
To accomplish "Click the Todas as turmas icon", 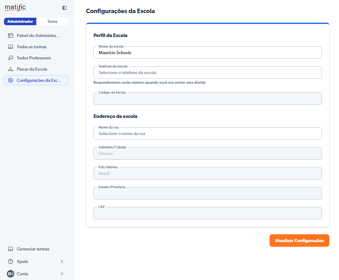I will click(11, 47).
